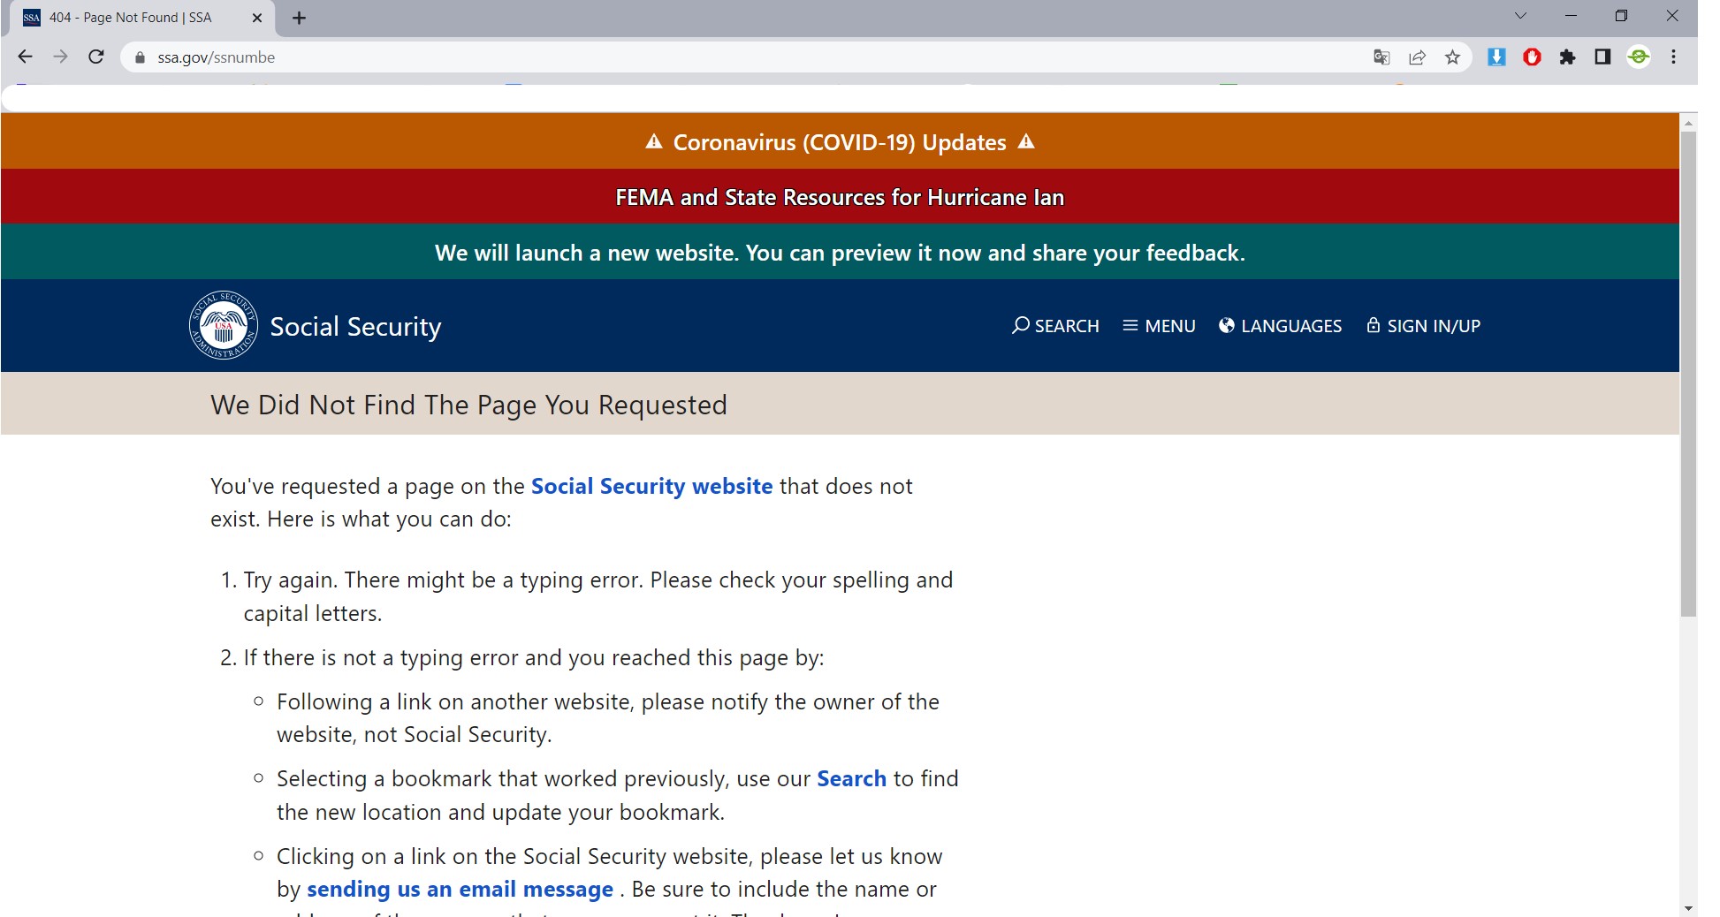This screenshot has width=1720, height=917.
Task: Click the translate page icon
Action: click(1381, 57)
